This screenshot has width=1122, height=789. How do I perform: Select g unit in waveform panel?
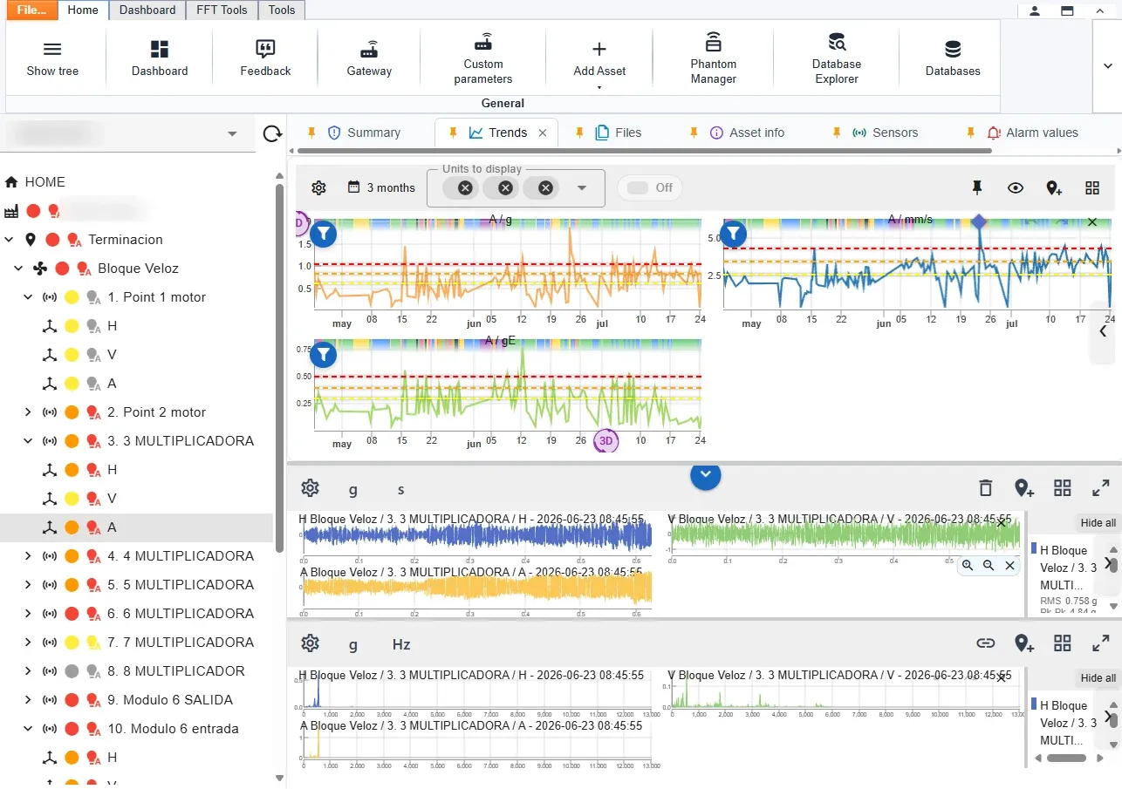coord(353,490)
